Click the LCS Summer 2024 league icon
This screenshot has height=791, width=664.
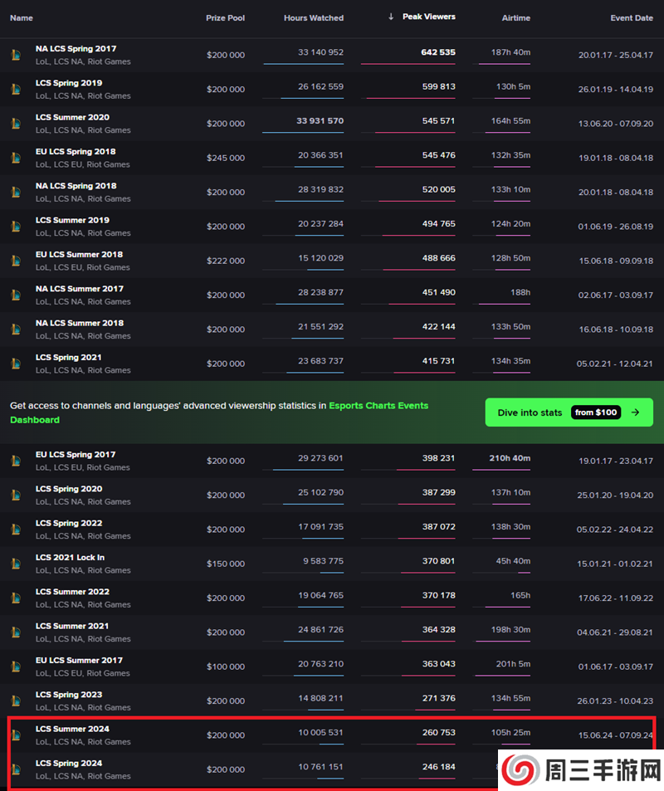16,735
